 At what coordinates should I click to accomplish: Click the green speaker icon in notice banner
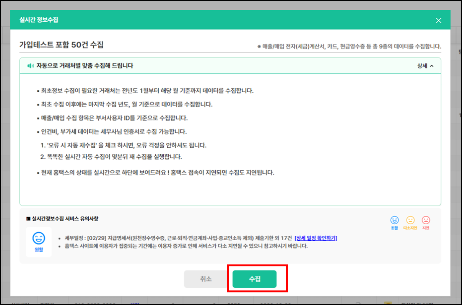click(x=31, y=66)
